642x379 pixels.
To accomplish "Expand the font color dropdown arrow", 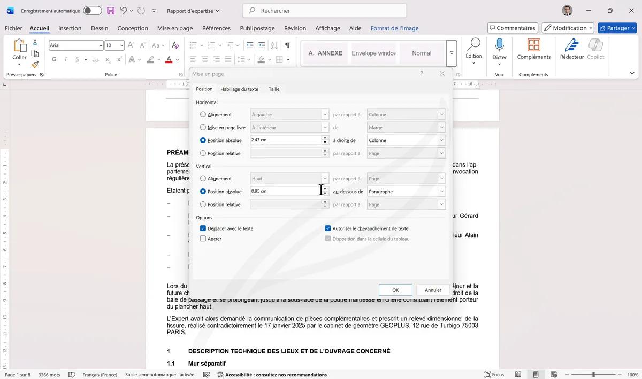I will (177, 59).
